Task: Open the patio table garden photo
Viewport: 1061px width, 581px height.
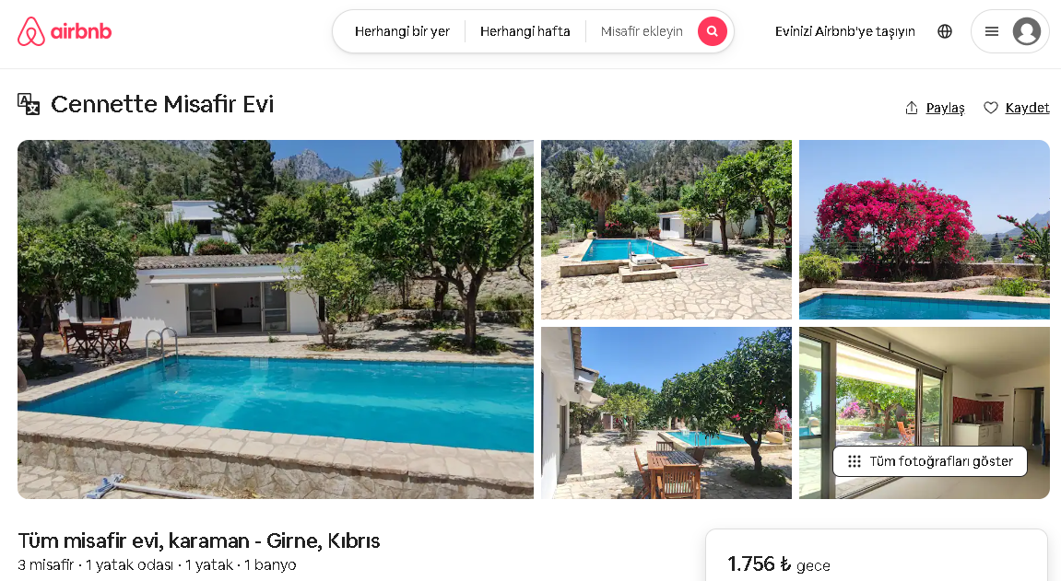Action: click(x=666, y=413)
